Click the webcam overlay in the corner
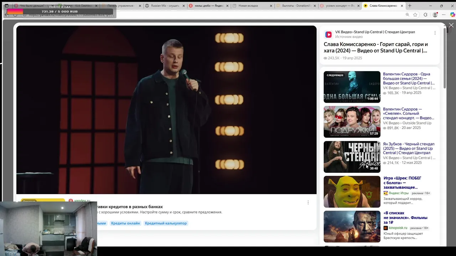 48,228
